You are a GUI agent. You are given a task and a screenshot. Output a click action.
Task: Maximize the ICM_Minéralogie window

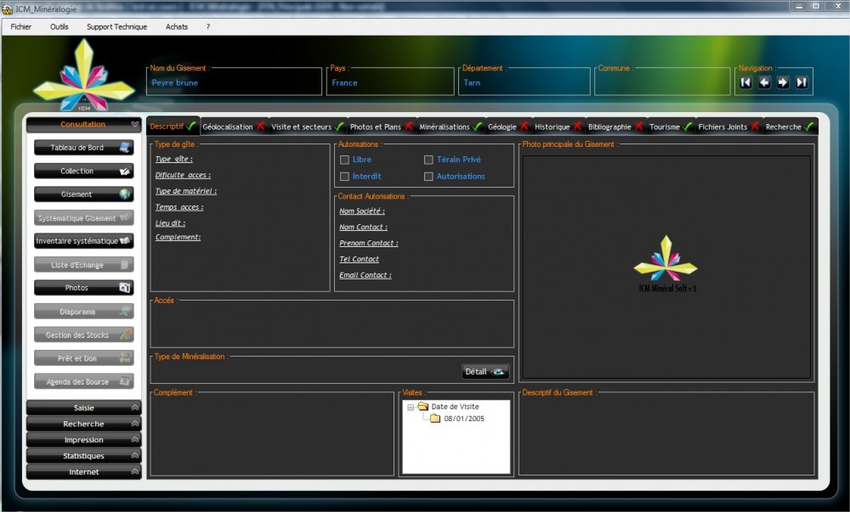[x=815, y=6]
